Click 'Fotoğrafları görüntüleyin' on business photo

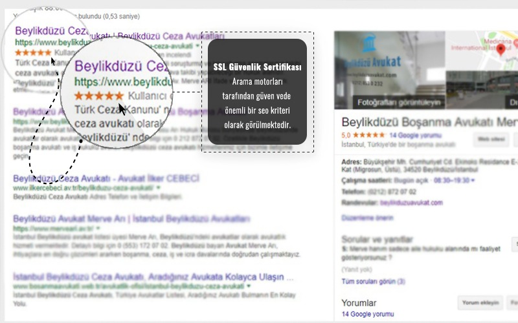tap(399, 103)
